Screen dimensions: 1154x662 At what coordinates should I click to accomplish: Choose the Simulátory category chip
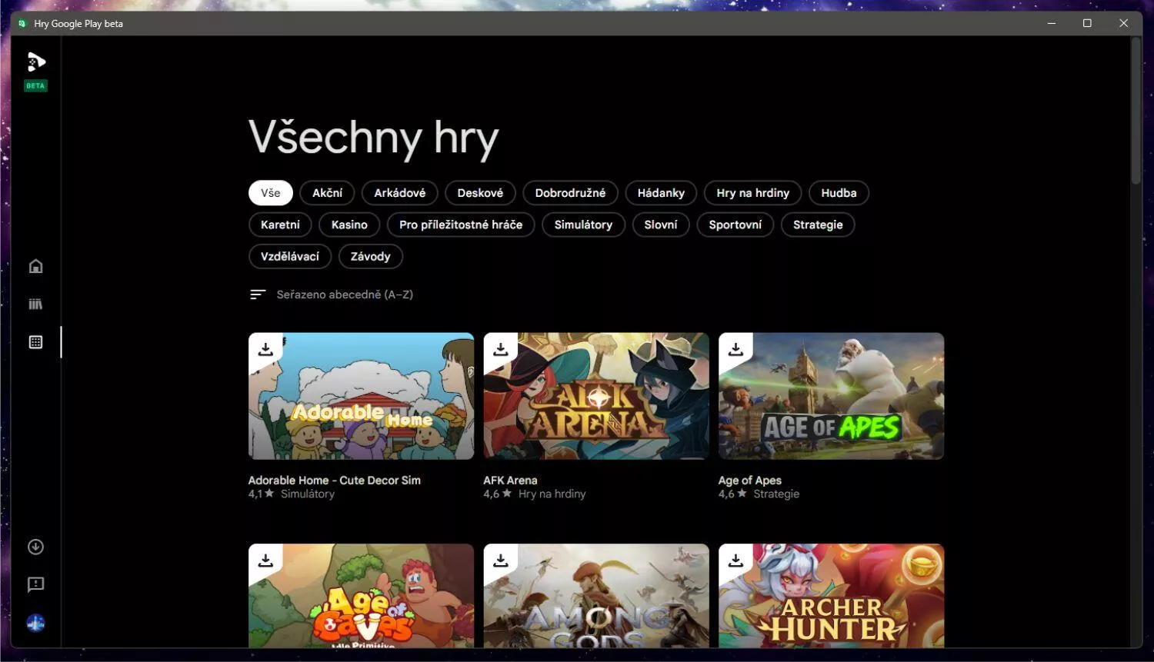coord(583,225)
